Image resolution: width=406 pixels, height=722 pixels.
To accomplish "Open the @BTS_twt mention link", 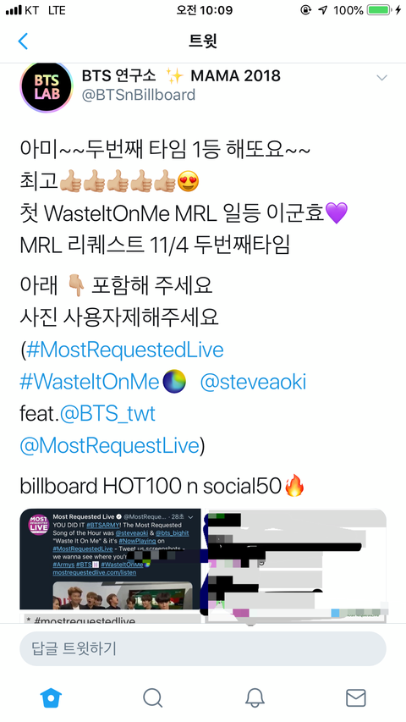I will (x=107, y=414).
